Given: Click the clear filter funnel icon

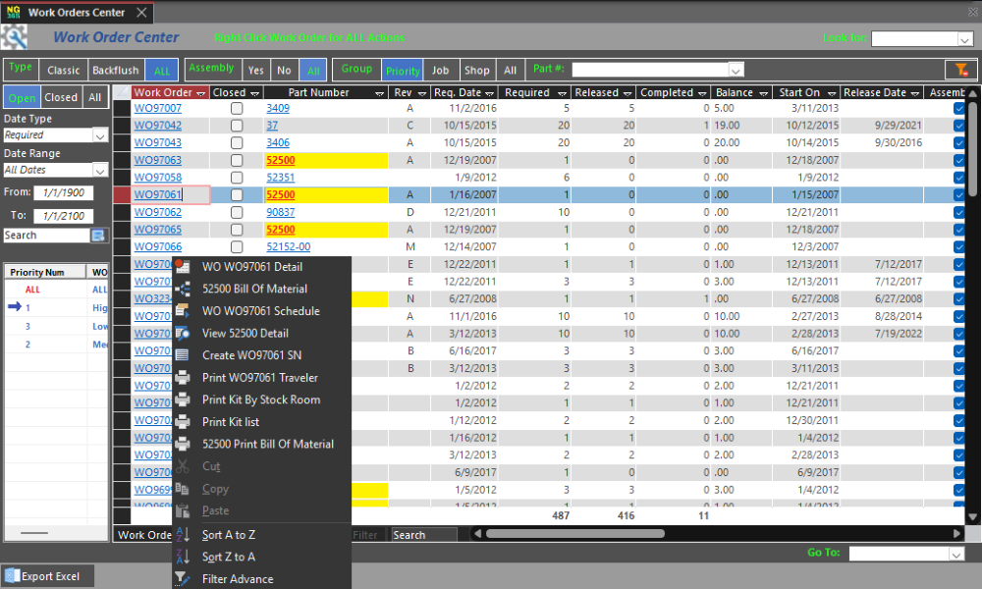Looking at the screenshot, I should click(956, 70).
